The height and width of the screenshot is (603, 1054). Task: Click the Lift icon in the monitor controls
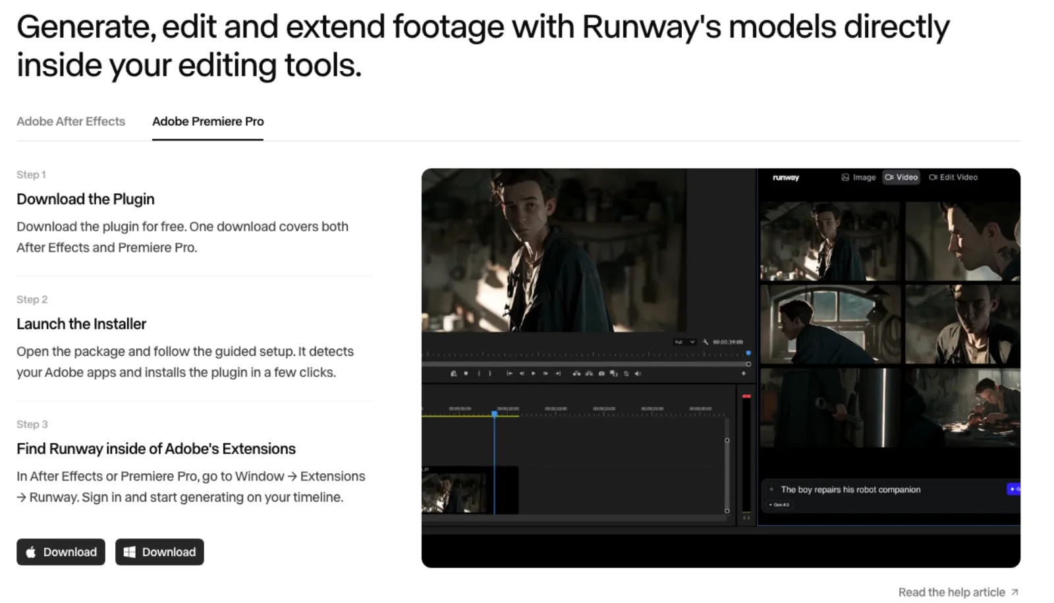(576, 374)
